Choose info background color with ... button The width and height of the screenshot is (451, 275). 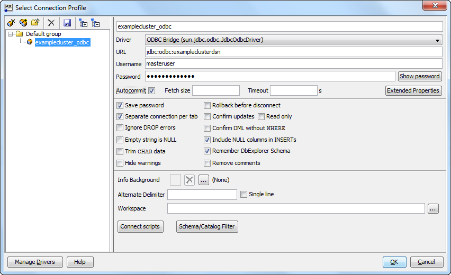click(204, 180)
